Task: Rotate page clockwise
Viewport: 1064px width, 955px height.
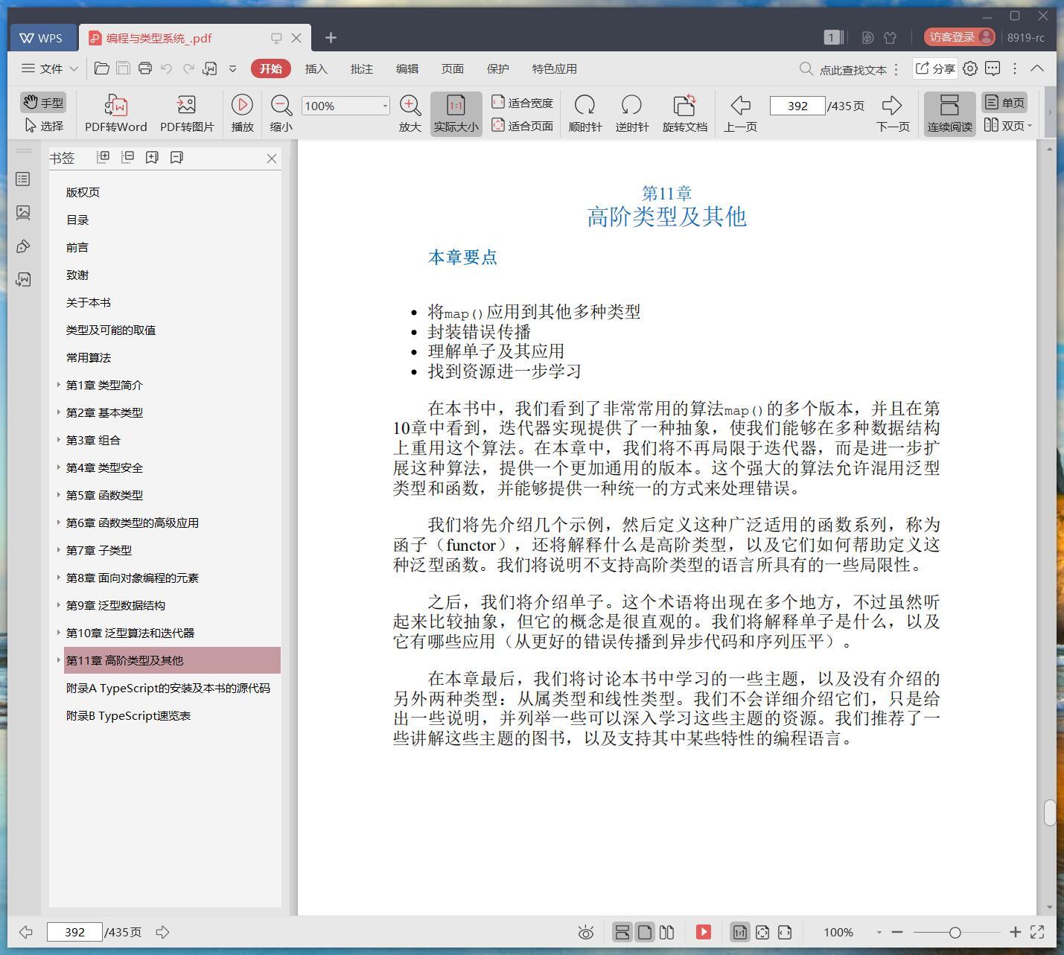Action: [x=585, y=114]
